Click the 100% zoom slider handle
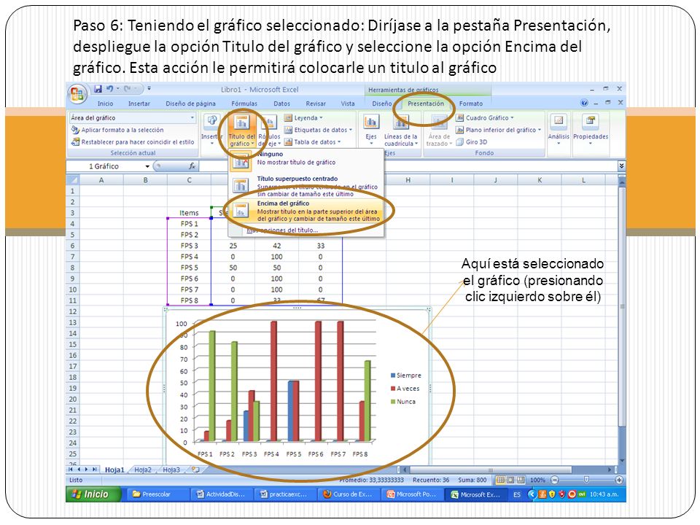 pos(586,480)
